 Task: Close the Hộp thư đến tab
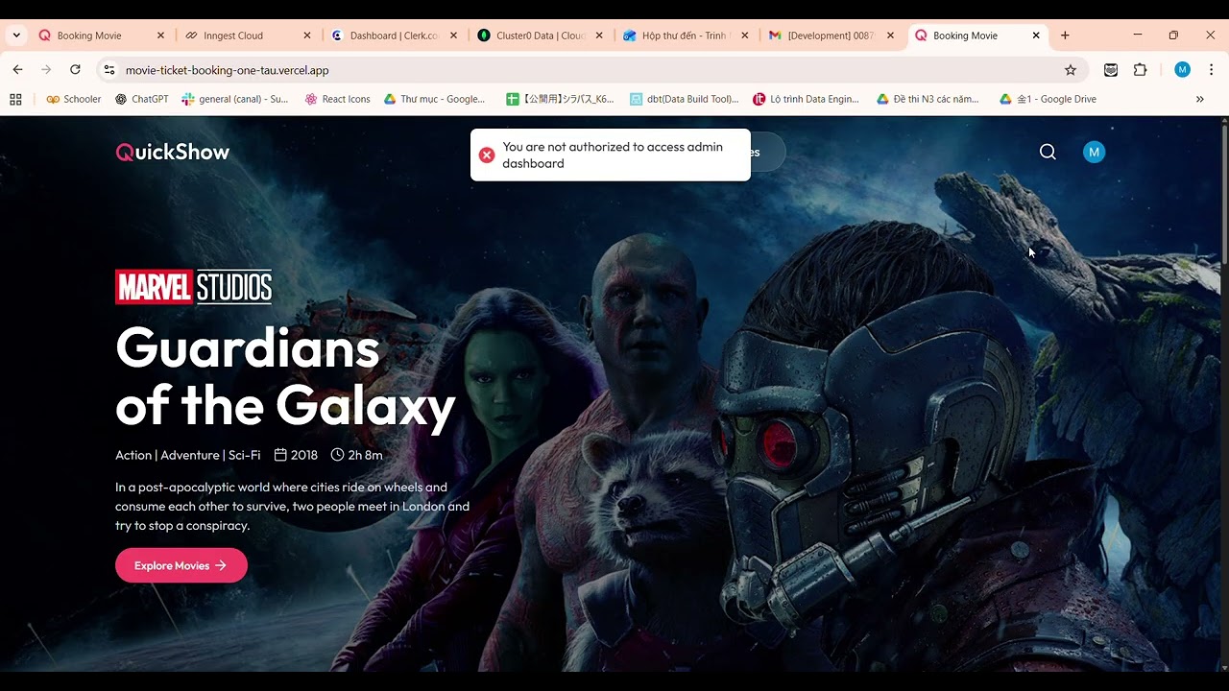[744, 36]
